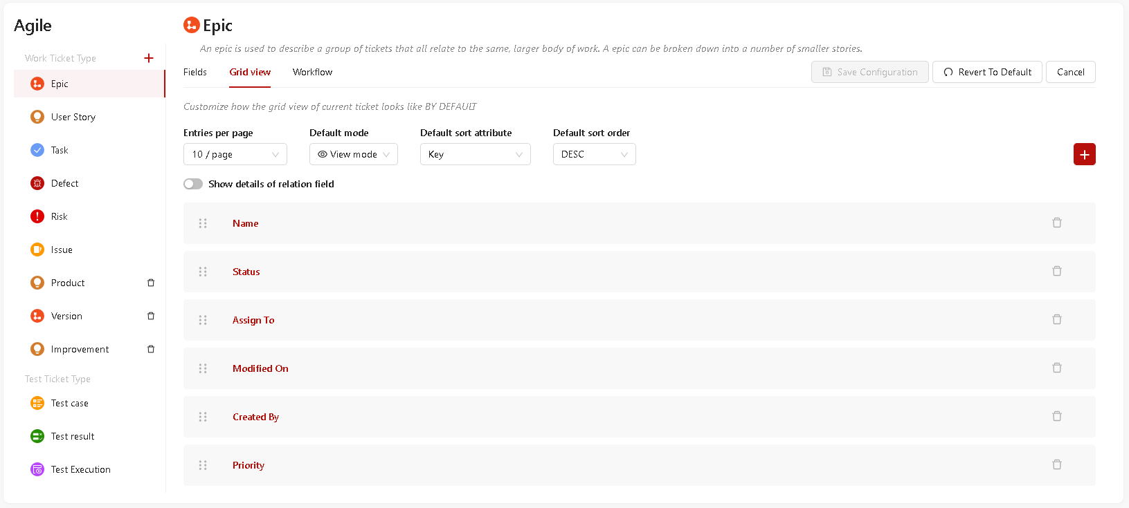Click the Defect bug icon
Screen dimensions: 1129x508
pyautogui.click(x=37, y=183)
